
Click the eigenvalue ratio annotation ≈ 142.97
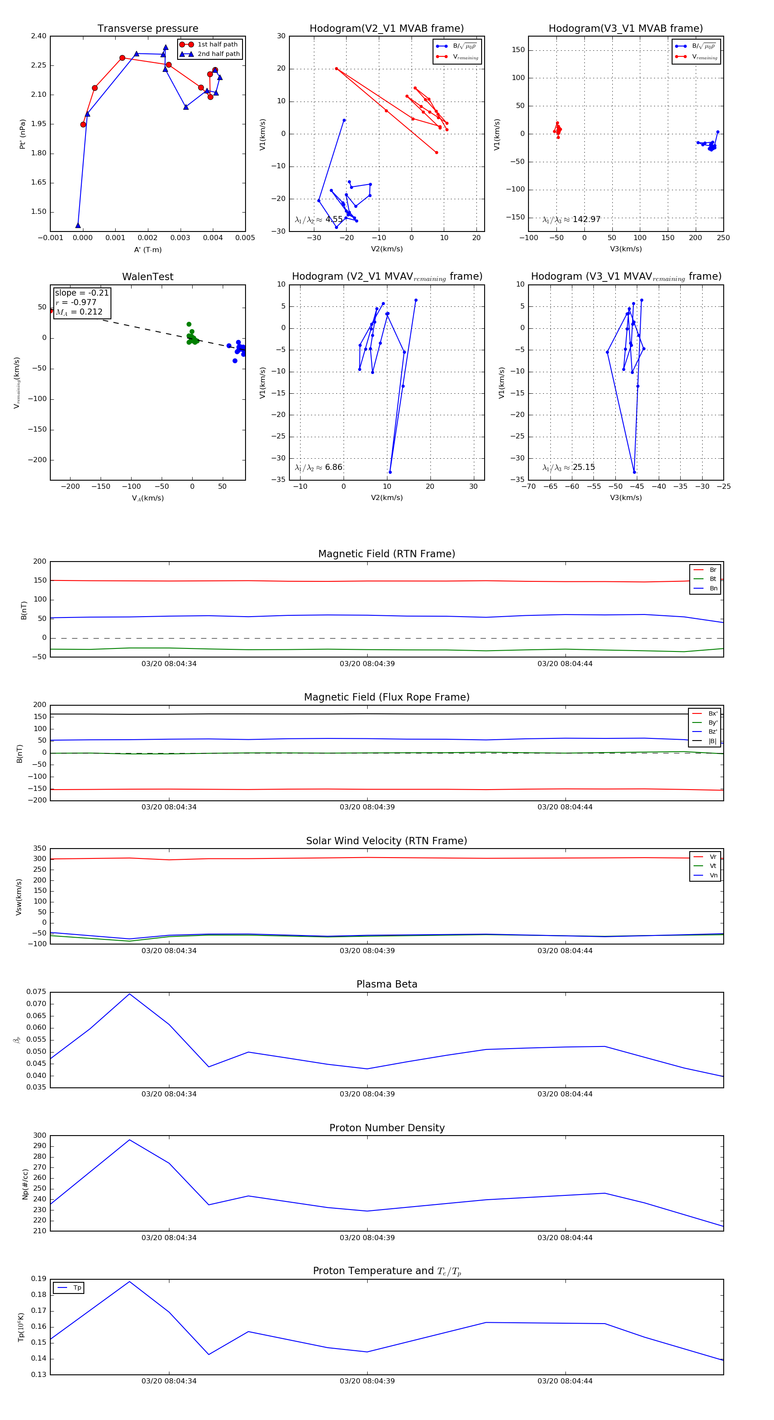click(571, 219)
